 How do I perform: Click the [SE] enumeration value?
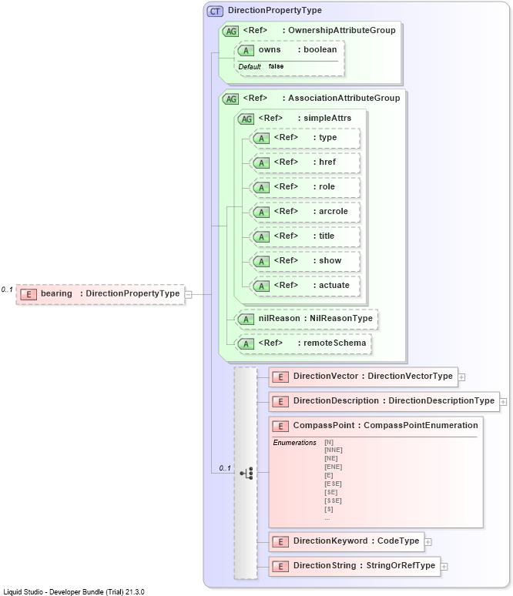[x=331, y=492]
